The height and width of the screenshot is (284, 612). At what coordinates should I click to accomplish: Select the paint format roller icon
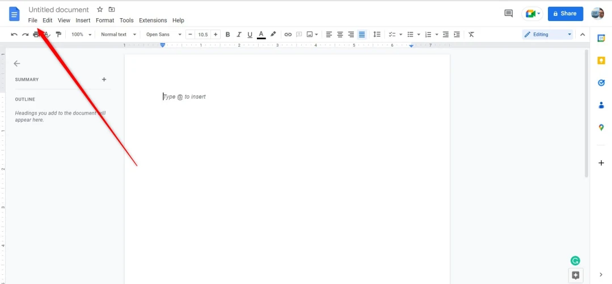[58, 35]
